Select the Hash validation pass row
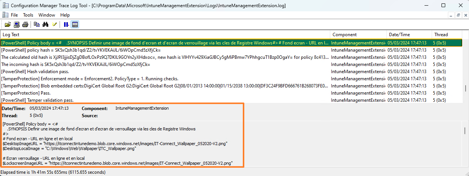This screenshot has height=176, width=469. [232, 72]
